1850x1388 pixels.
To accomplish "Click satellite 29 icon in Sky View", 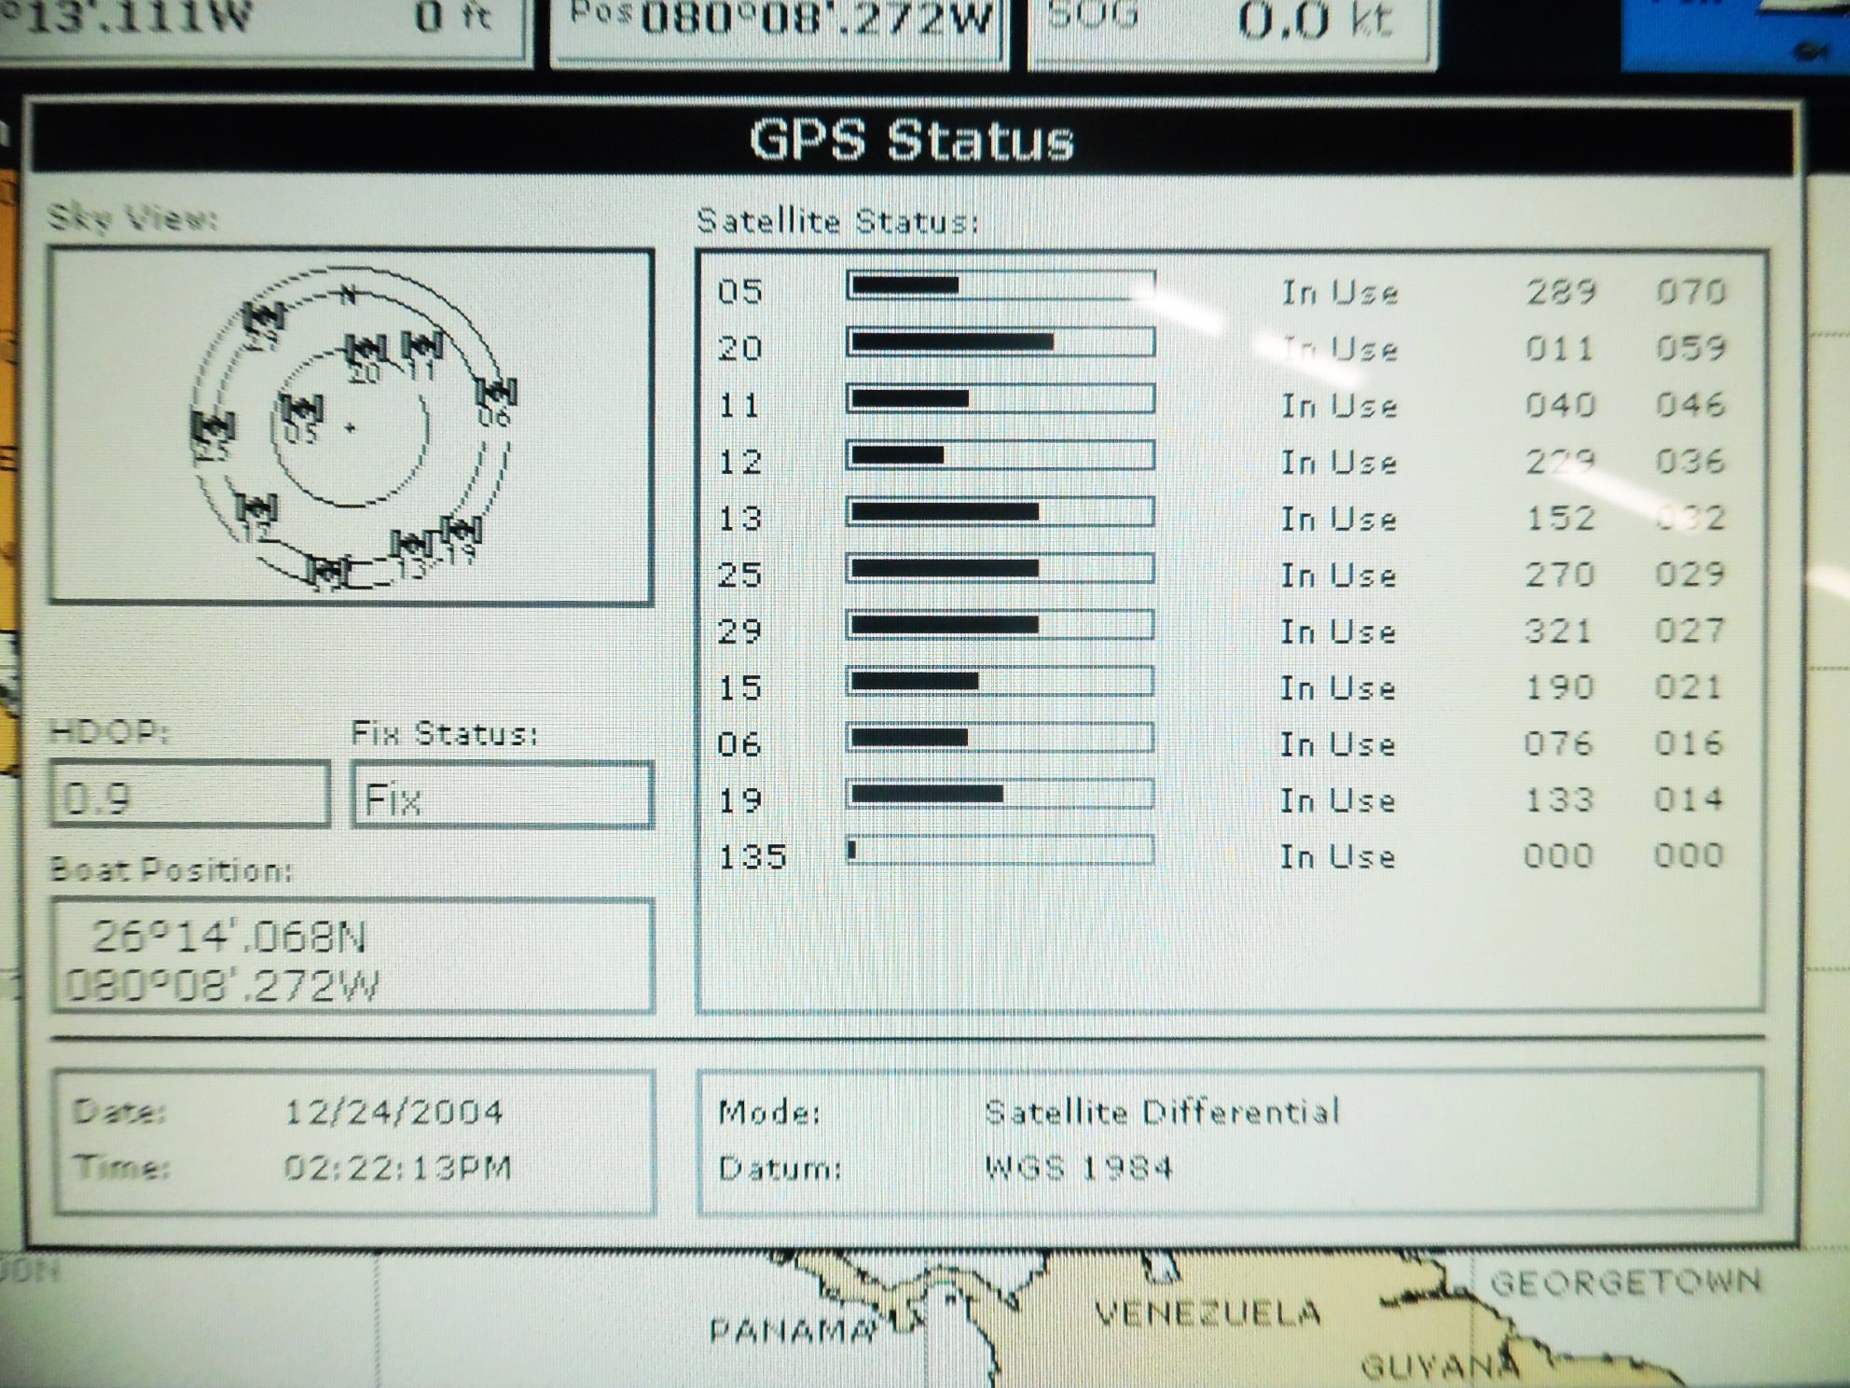I will (x=264, y=315).
